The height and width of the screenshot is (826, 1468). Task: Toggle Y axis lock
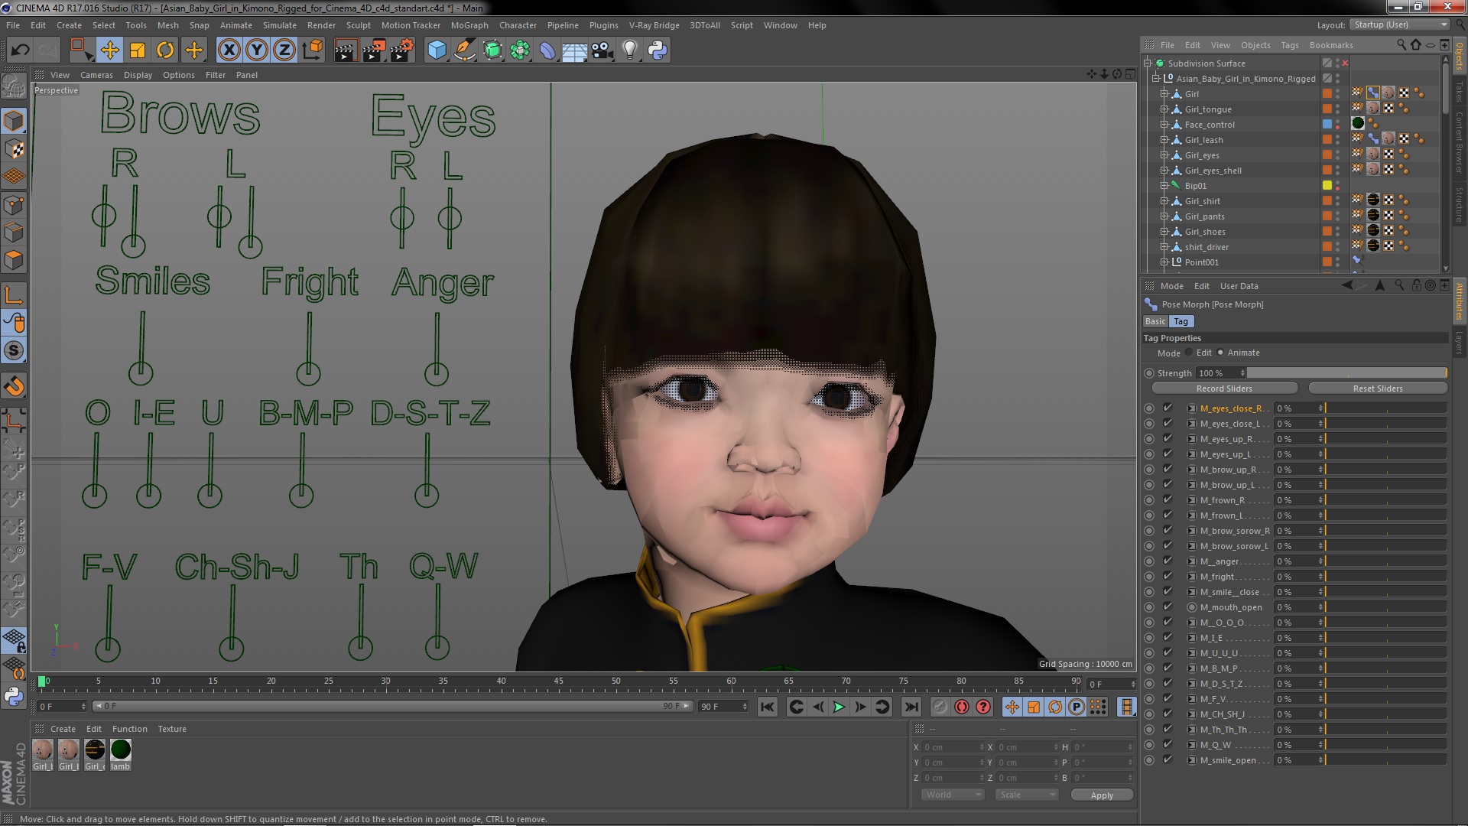coord(257,50)
